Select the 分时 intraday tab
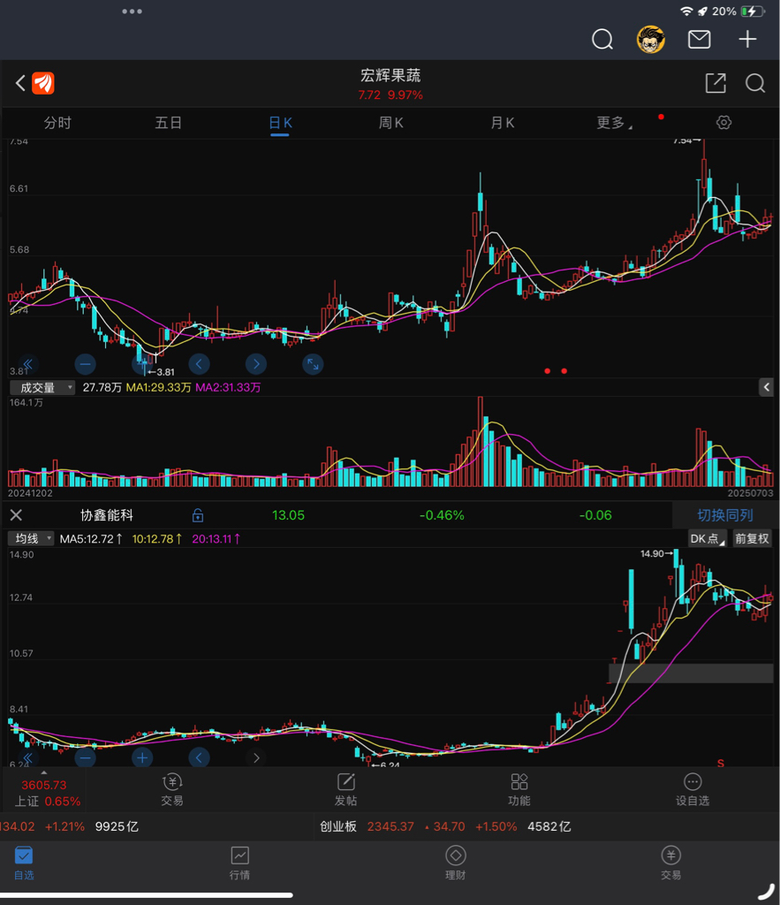Viewport: 780px width, 905px height. (57, 123)
